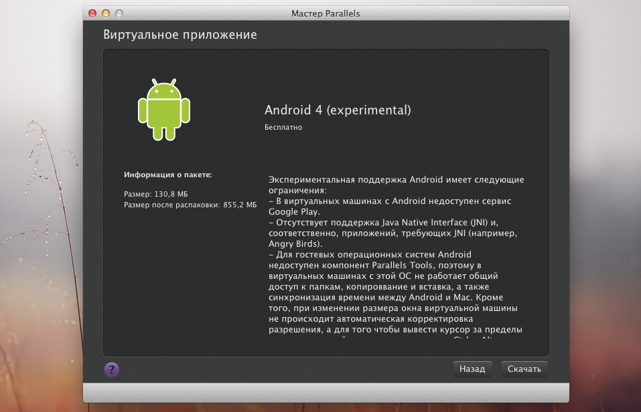Image resolution: width=641 pixels, height=412 pixels.
Task: Click the Мастер Parallels title bar text
Action: [326, 13]
